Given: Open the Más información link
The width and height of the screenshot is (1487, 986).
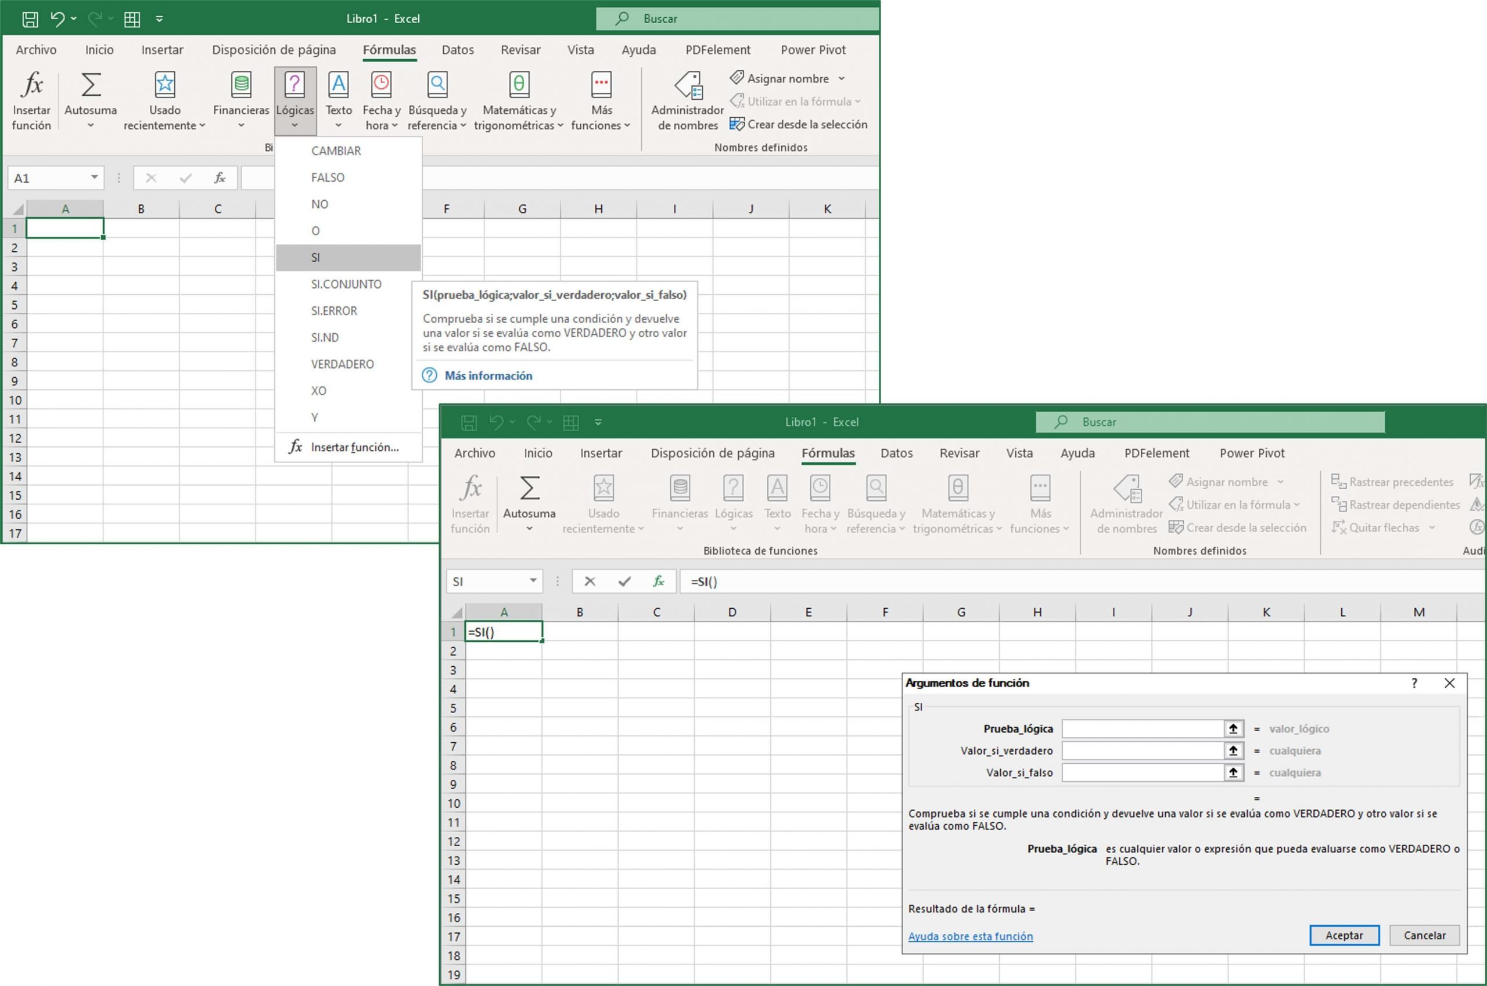Looking at the screenshot, I should pyautogui.click(x=488, y=375).
